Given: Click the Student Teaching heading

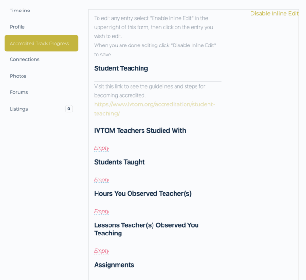Looking at the screenshot, I should 121,68.
